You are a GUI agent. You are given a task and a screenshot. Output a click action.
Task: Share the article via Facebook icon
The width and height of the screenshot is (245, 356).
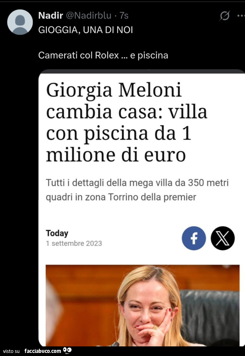194,238
